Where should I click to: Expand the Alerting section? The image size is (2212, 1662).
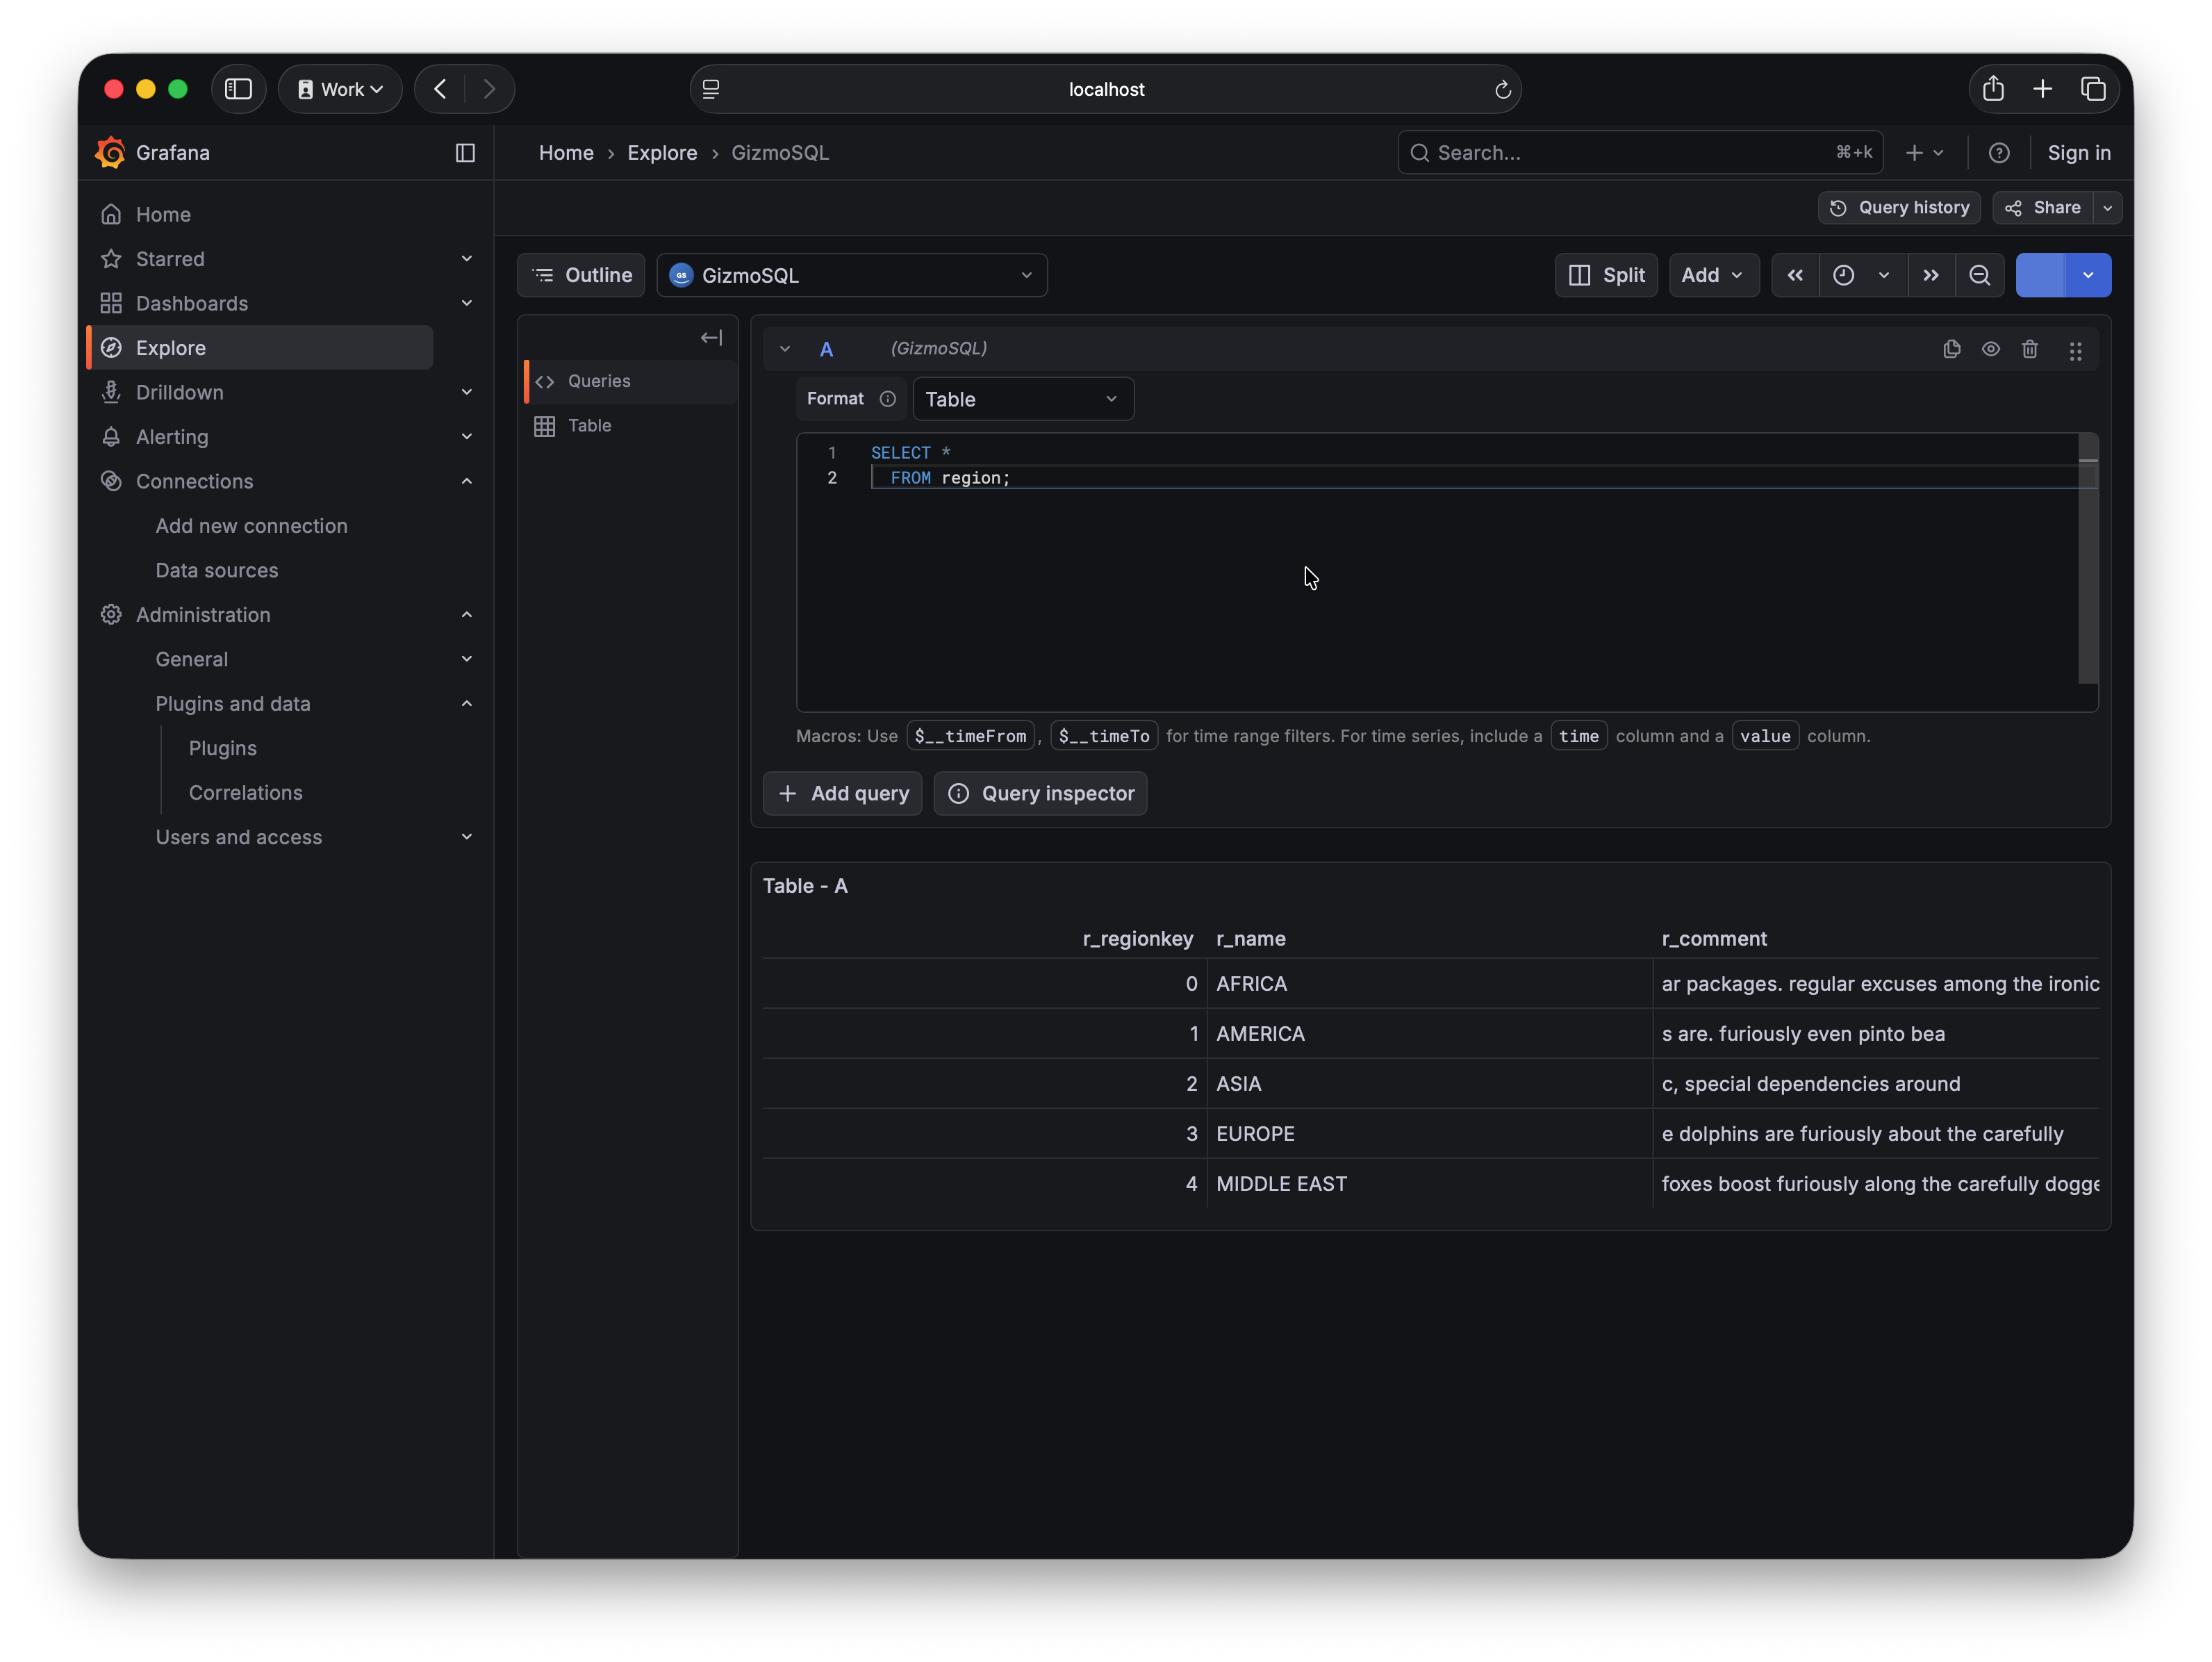(466, 437)
